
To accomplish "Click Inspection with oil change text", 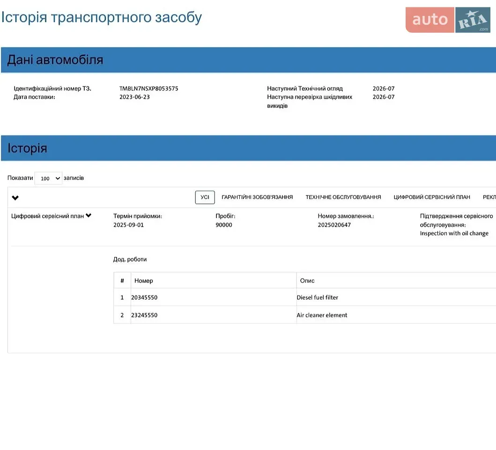I will tap(454, 233).
